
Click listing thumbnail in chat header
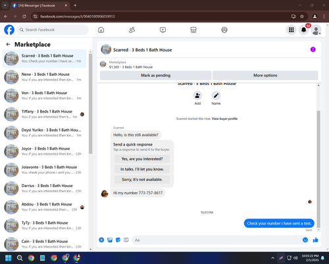click(x=106, y=49)
